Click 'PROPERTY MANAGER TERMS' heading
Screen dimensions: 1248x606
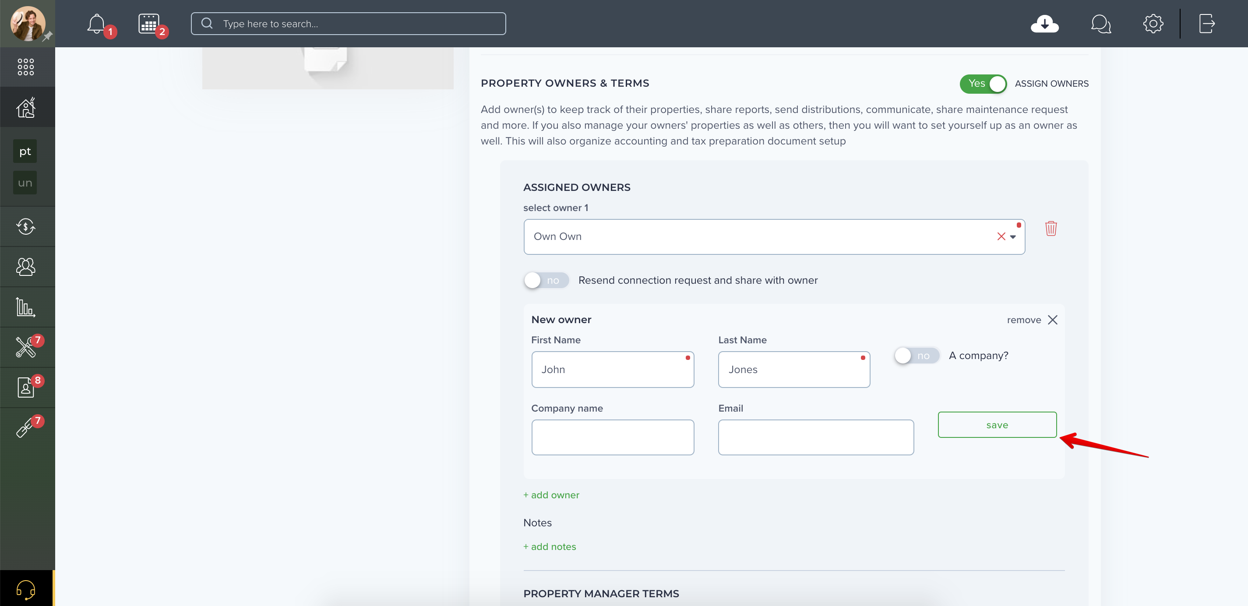(x=601, y=594)
